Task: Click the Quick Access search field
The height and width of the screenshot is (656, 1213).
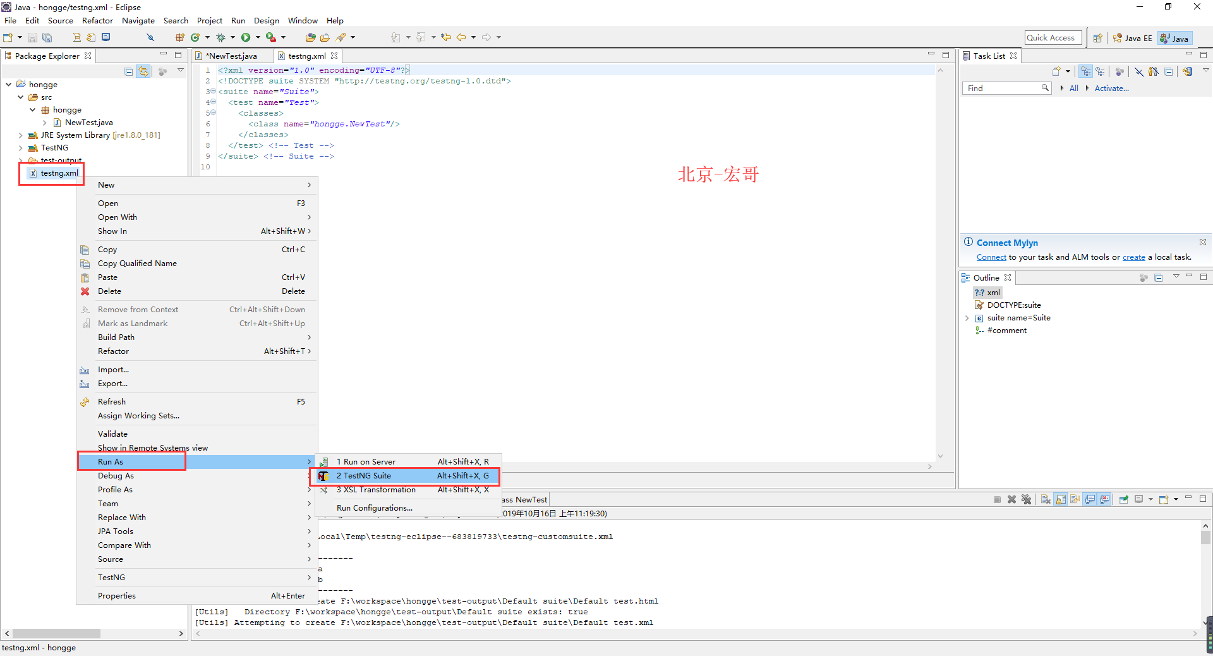Action: pos(1053,38)
